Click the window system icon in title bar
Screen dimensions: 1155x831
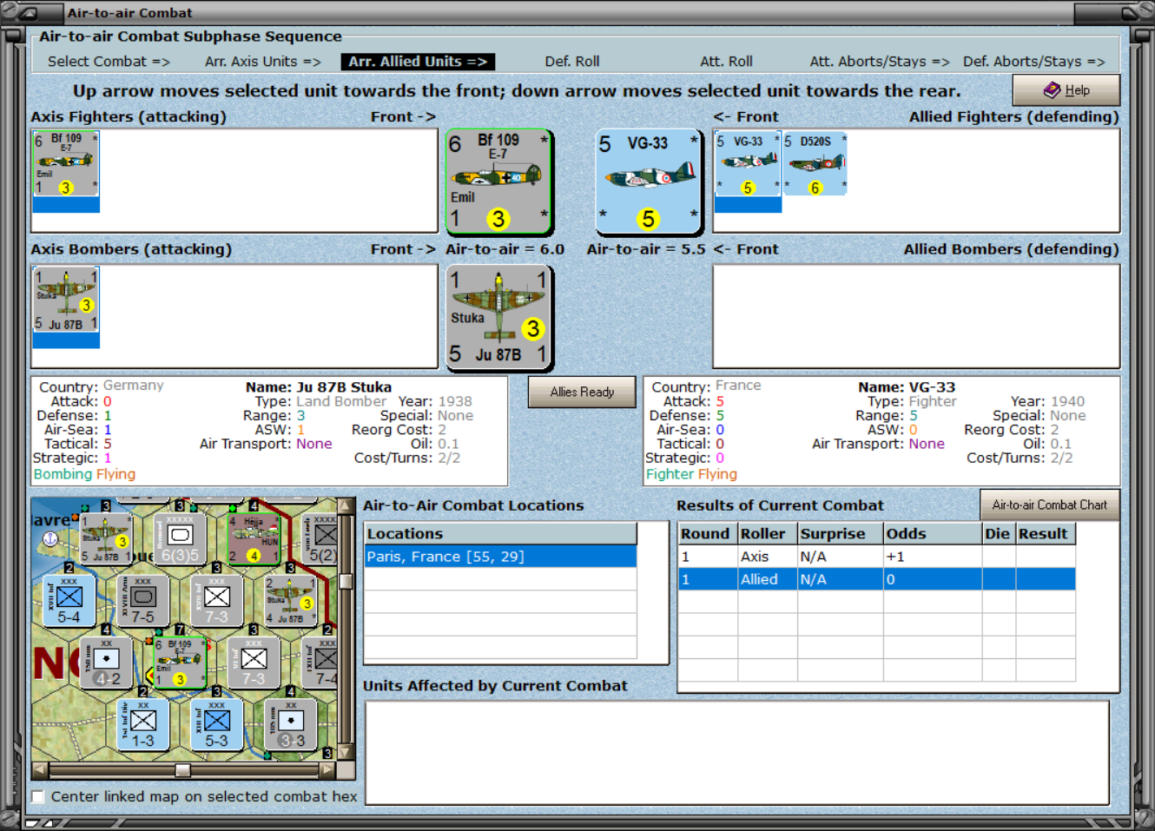[28, 13]
